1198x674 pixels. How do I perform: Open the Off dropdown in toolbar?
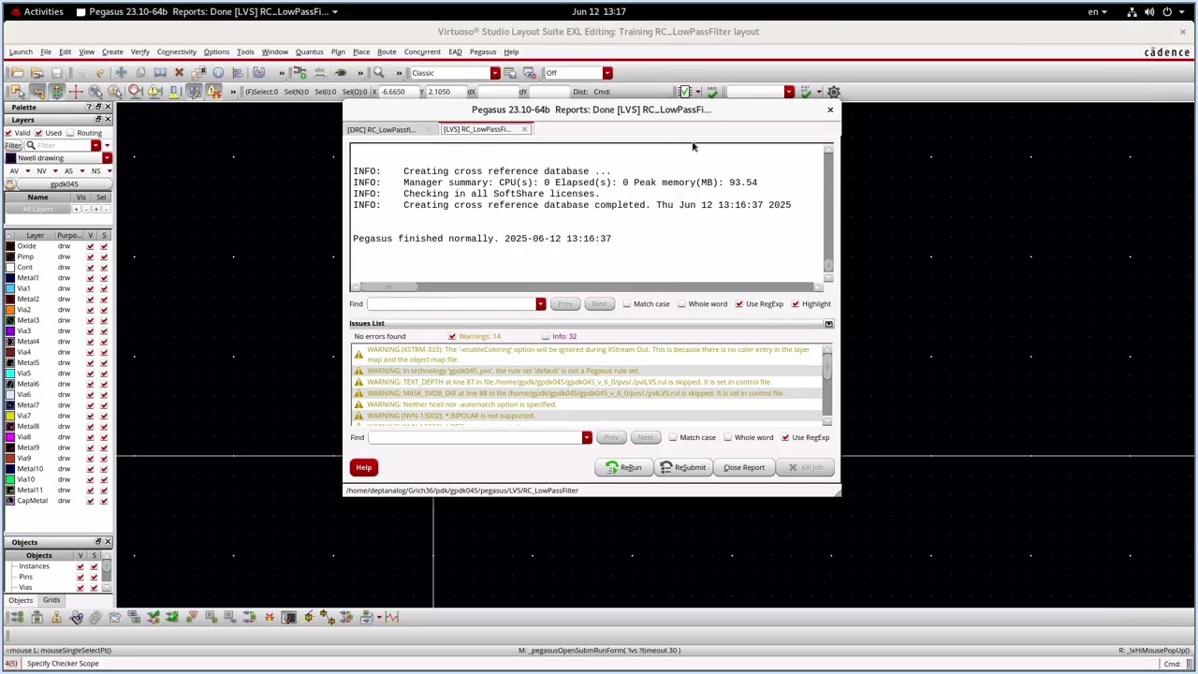point(607,73)
